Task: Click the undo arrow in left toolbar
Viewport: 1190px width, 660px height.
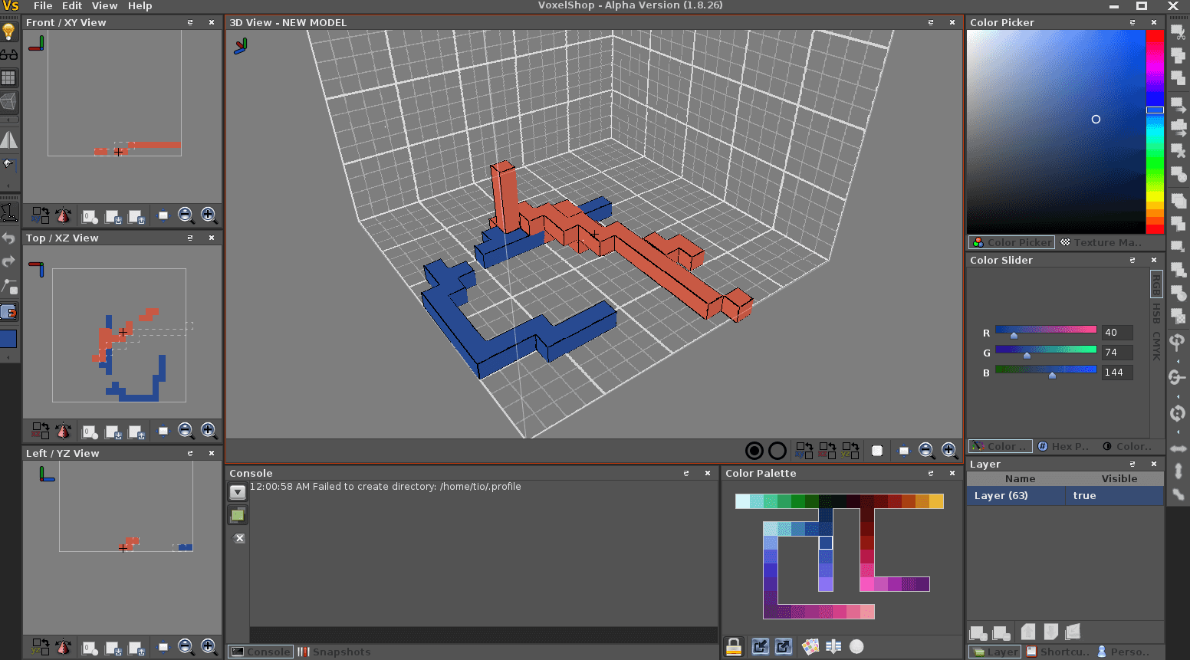Action: pyautogui.click(x=8, y=238)
